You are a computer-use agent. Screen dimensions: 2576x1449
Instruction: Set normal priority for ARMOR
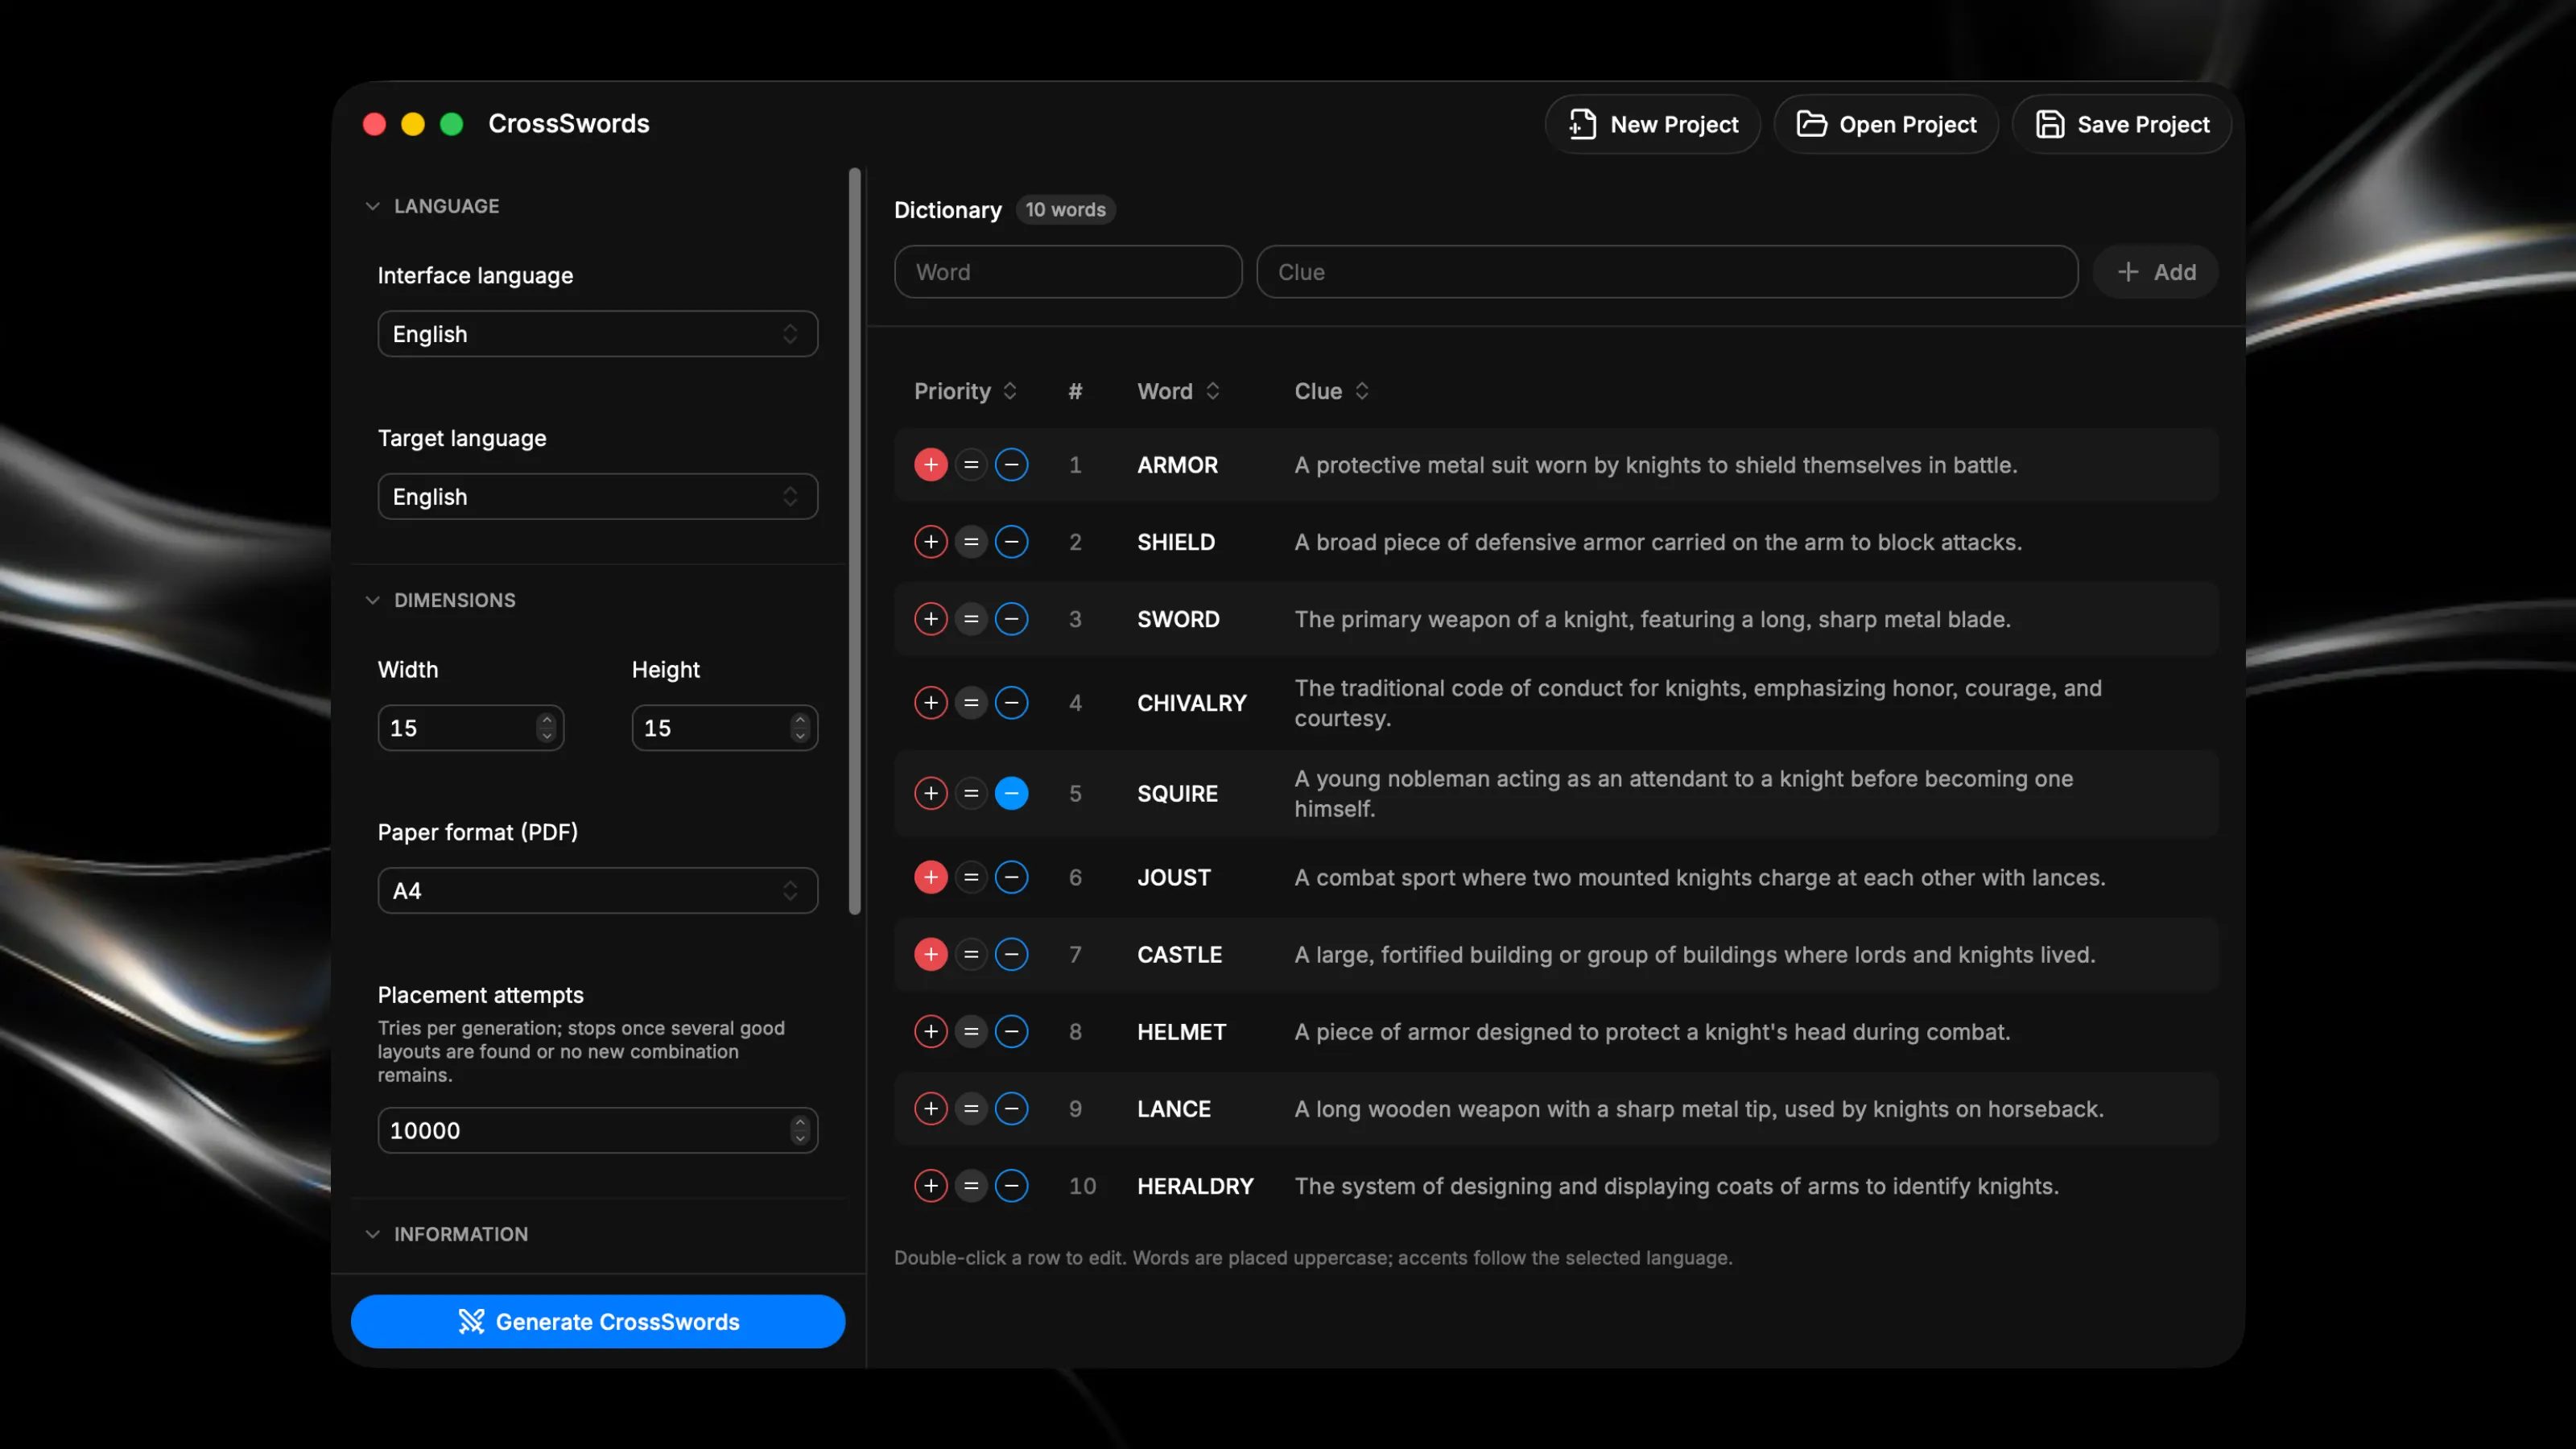tap(971, 465)
